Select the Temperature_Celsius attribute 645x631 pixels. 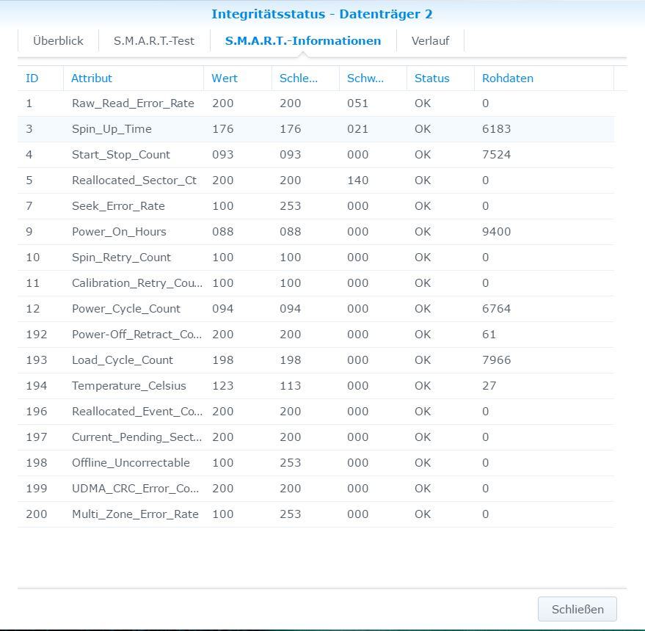pos(129,386)
